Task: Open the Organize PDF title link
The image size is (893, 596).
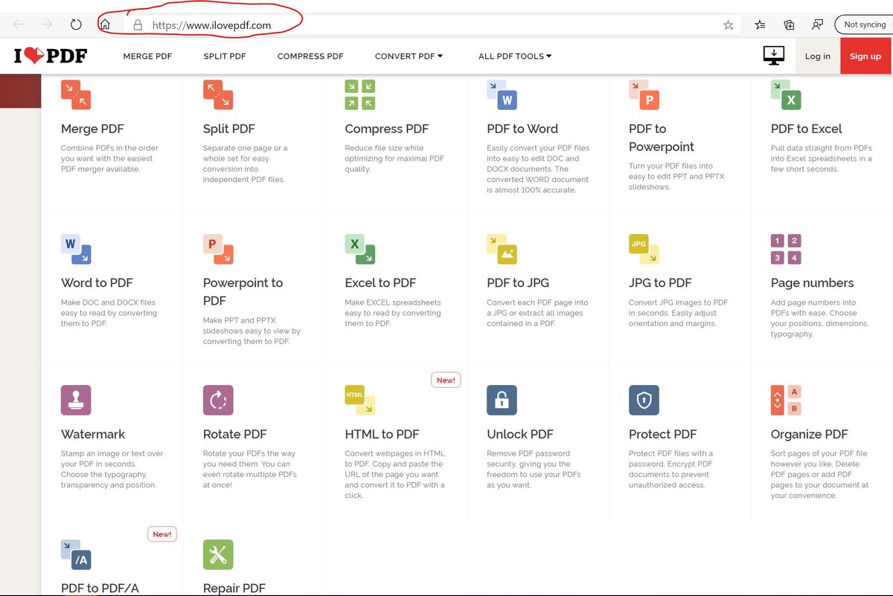Action: click(810, 435)
